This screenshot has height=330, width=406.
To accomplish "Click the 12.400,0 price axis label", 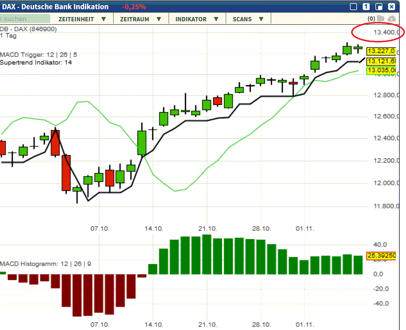I will click(386, 138).
